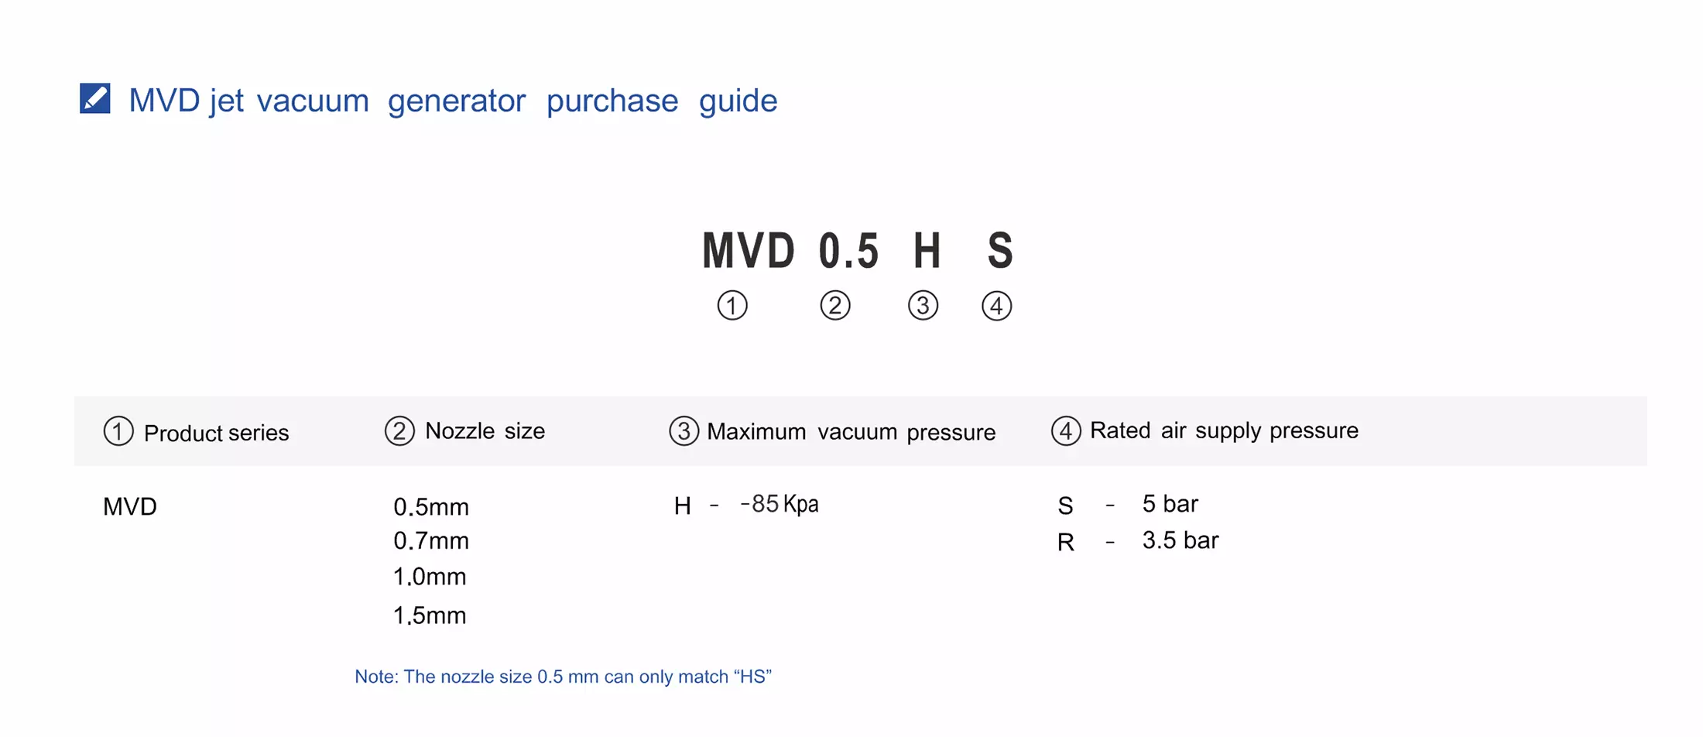Click circled 4 beside Rated air supply pressure
The image size is (1703, 737).
tap(1066, 431)
